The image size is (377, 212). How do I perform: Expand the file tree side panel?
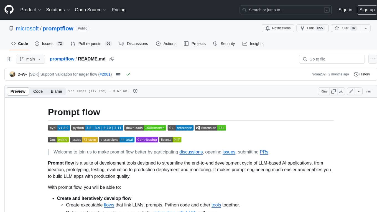coord(9,59)
